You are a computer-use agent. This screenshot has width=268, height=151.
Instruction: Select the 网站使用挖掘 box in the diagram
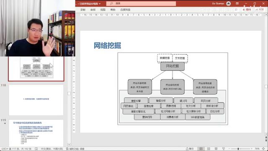pyautogui.click(x=205, y=87)
